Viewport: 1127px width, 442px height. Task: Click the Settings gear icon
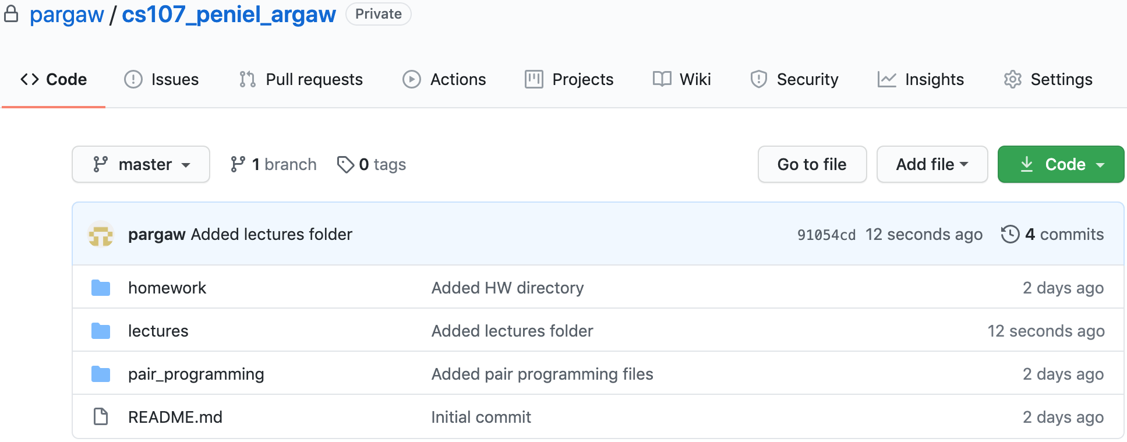click(1013, 79)
